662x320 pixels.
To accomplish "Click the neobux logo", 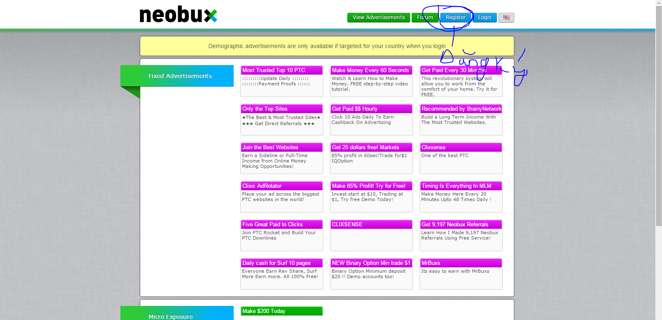I will tap(178, 15).
